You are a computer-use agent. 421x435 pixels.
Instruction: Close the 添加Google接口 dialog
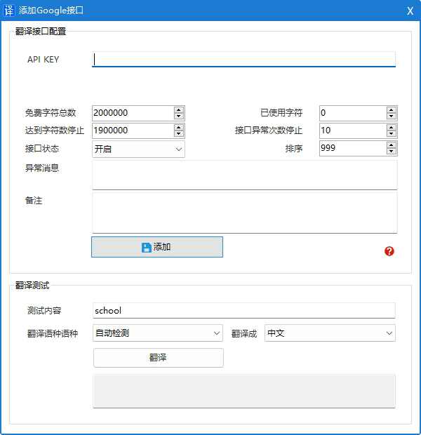(410, 10)
